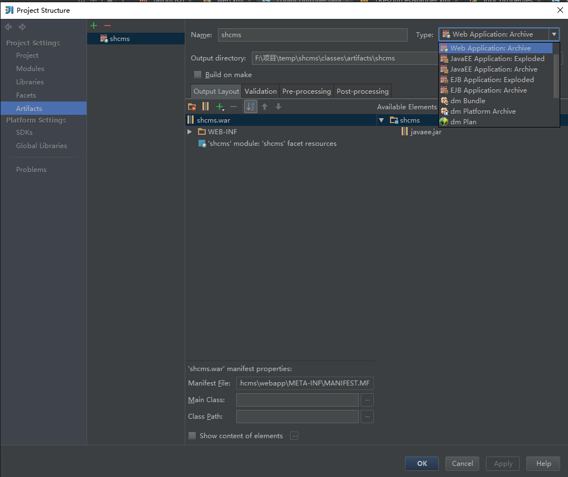Choose EJB Application: Exploded type

click(495, 79)
